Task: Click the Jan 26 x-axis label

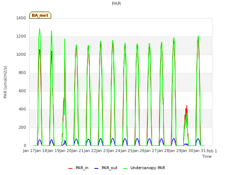Action: (139, 151)
